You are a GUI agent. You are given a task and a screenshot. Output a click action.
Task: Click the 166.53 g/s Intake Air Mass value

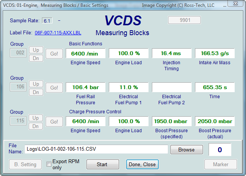pyautogui.click(x=215, y=53)
